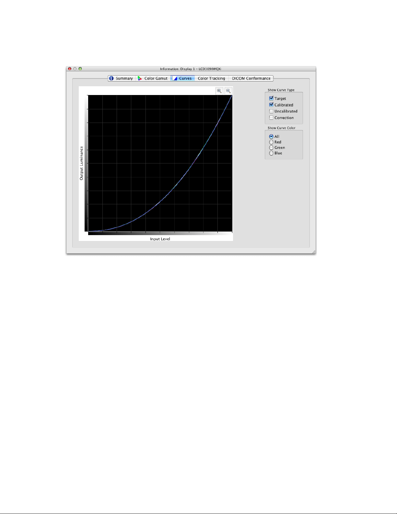The width and height of the screenshot is (397, 514).
Task: Zoom out of the curves graph
Action: click(x=228, y=91)
